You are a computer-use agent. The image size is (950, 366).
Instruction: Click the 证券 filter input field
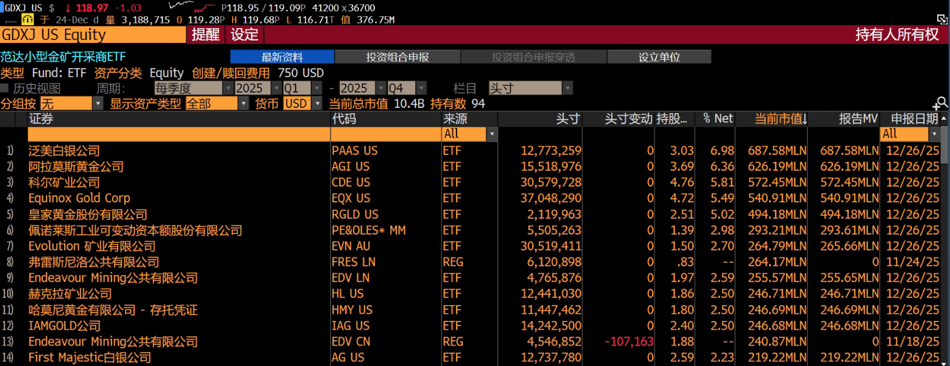click(x=179, y=134)
